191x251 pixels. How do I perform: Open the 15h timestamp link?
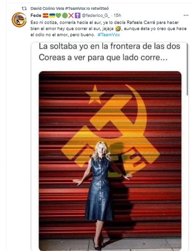(x=117, y=16)
